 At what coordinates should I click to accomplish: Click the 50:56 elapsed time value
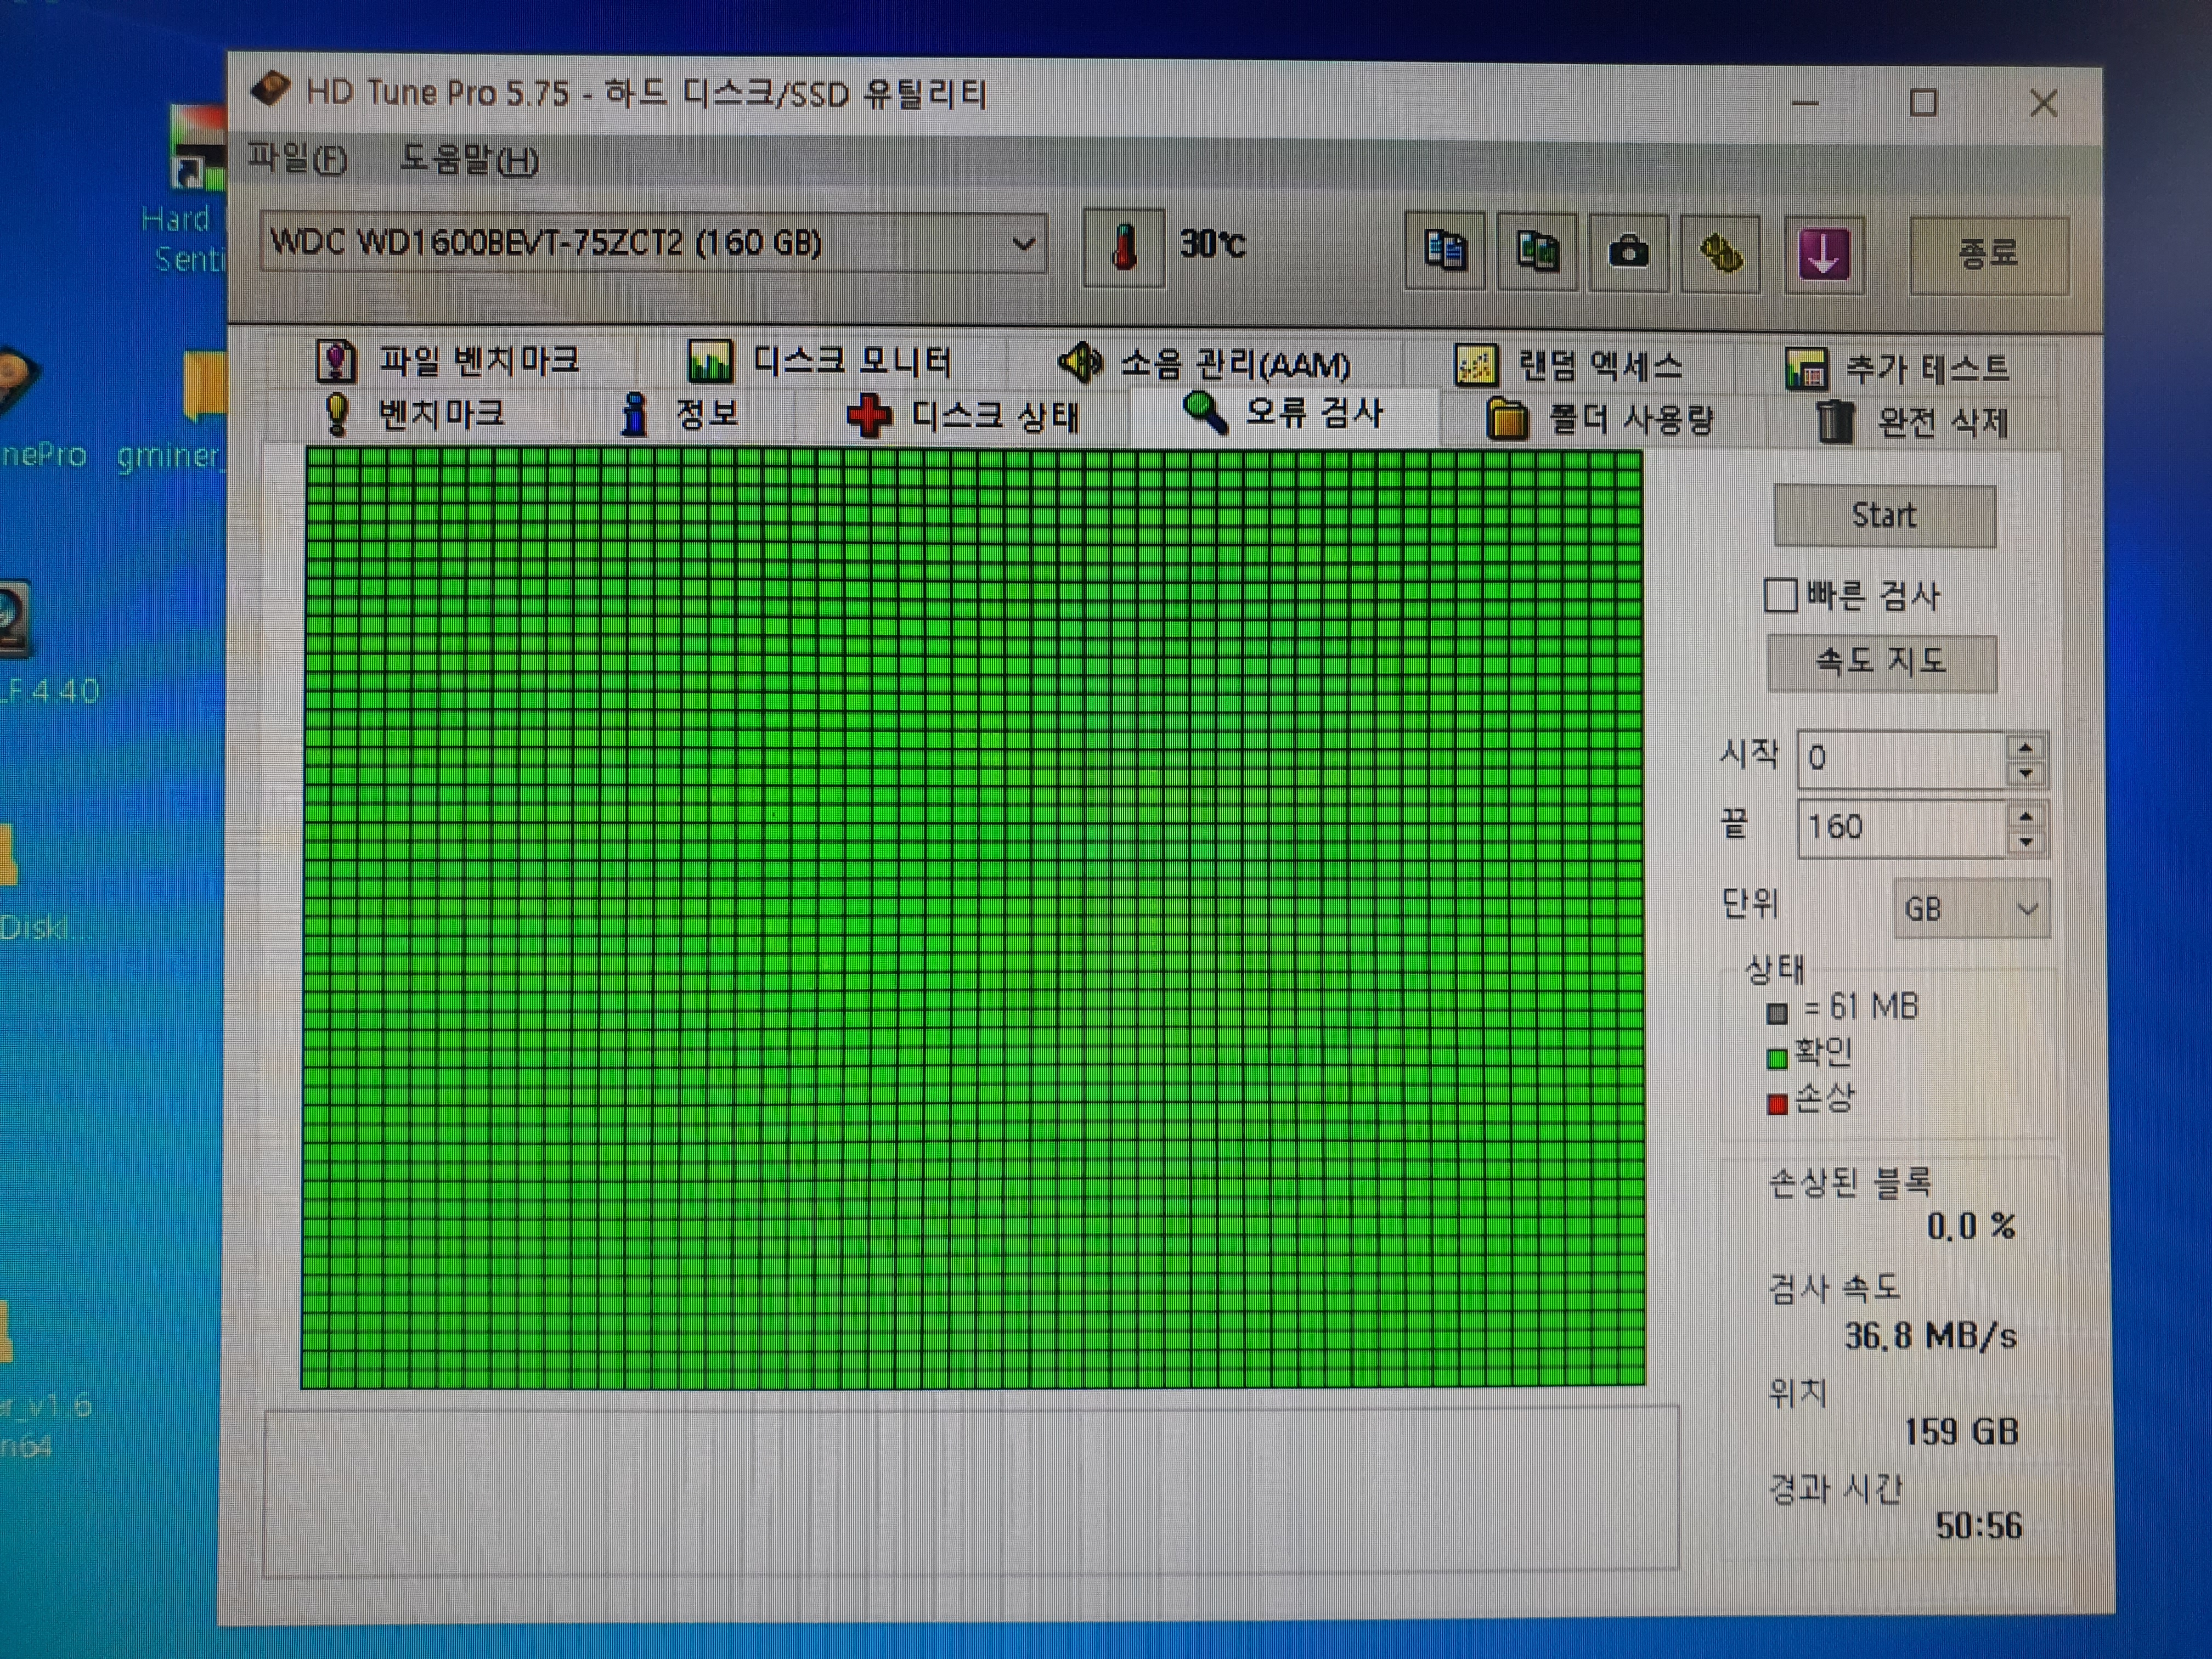click(x=1978, y=1526)
